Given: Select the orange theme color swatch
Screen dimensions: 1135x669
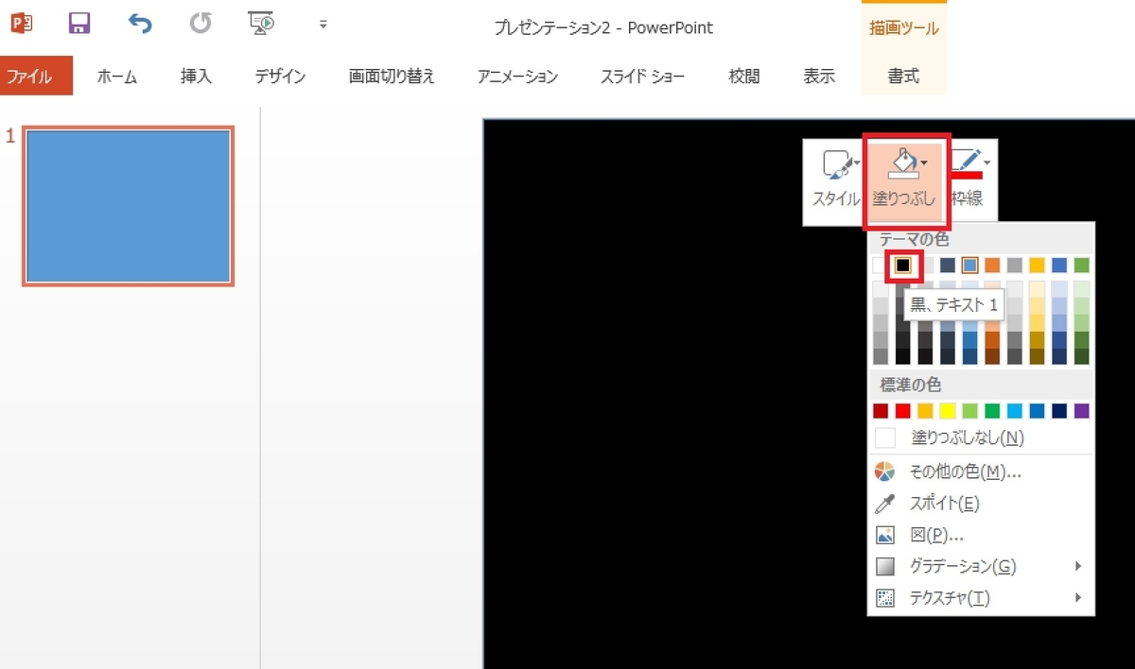Looking at the screenshot, I should [992, 266].
